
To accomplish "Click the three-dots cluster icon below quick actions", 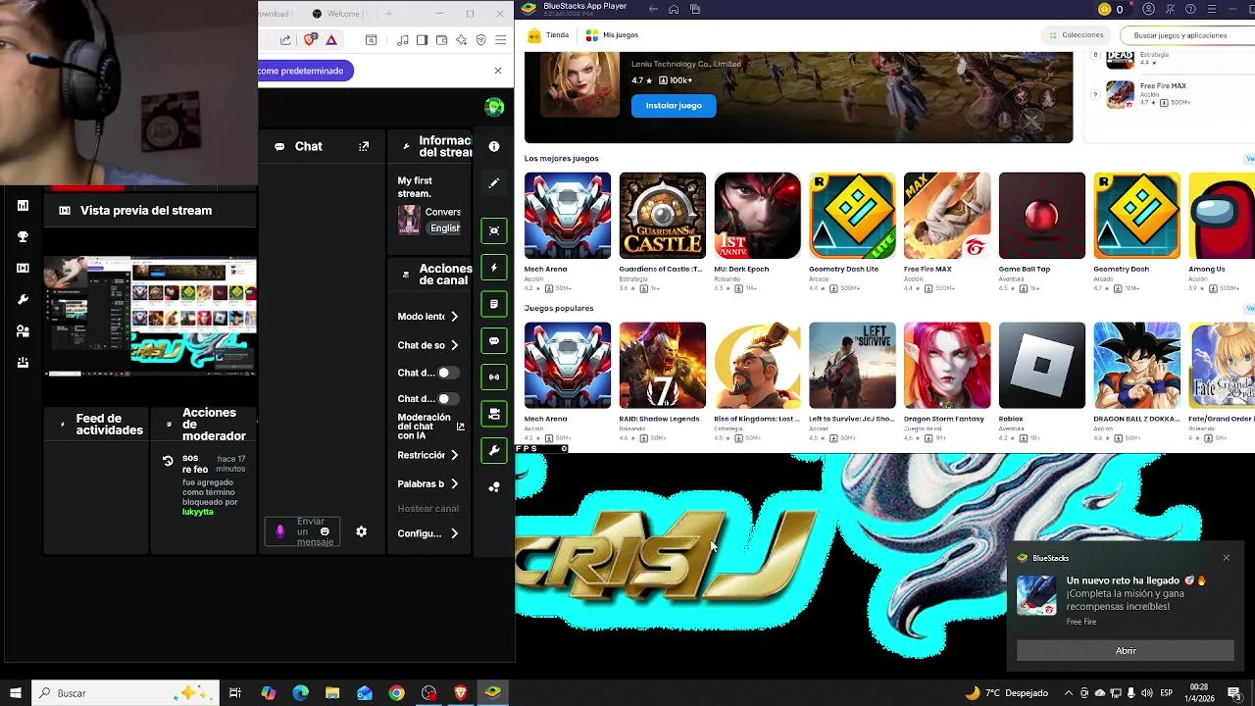I will click(x=494, y=486).
